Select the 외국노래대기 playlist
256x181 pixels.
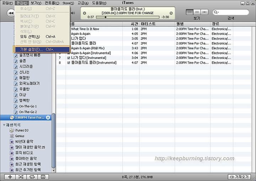[30, 83]
